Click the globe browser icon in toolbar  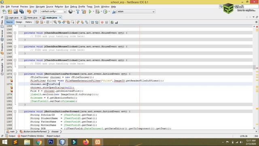click(70, 11)
